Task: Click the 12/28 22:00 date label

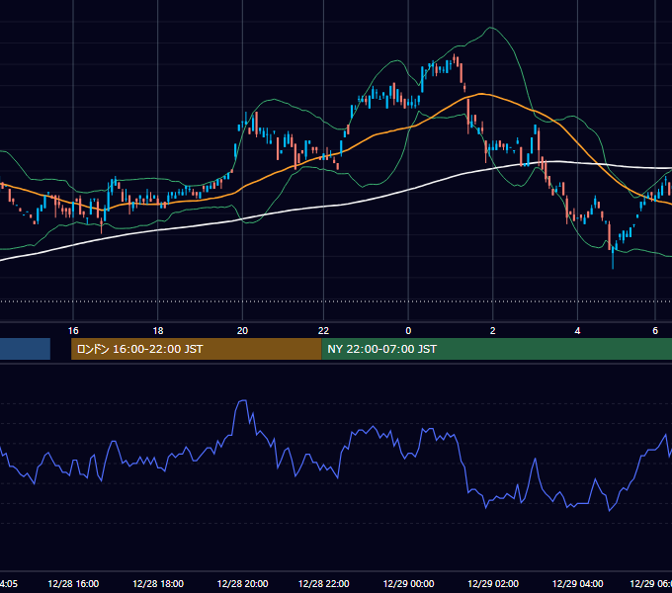Action: [x=323, y=583]
